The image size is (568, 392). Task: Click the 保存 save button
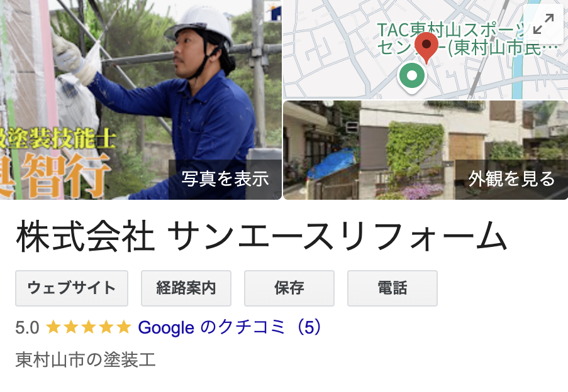(x=289, y=288)
